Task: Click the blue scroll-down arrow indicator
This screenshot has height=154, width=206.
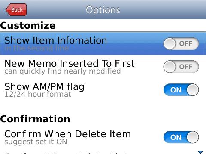Action: tap(200, 152)
